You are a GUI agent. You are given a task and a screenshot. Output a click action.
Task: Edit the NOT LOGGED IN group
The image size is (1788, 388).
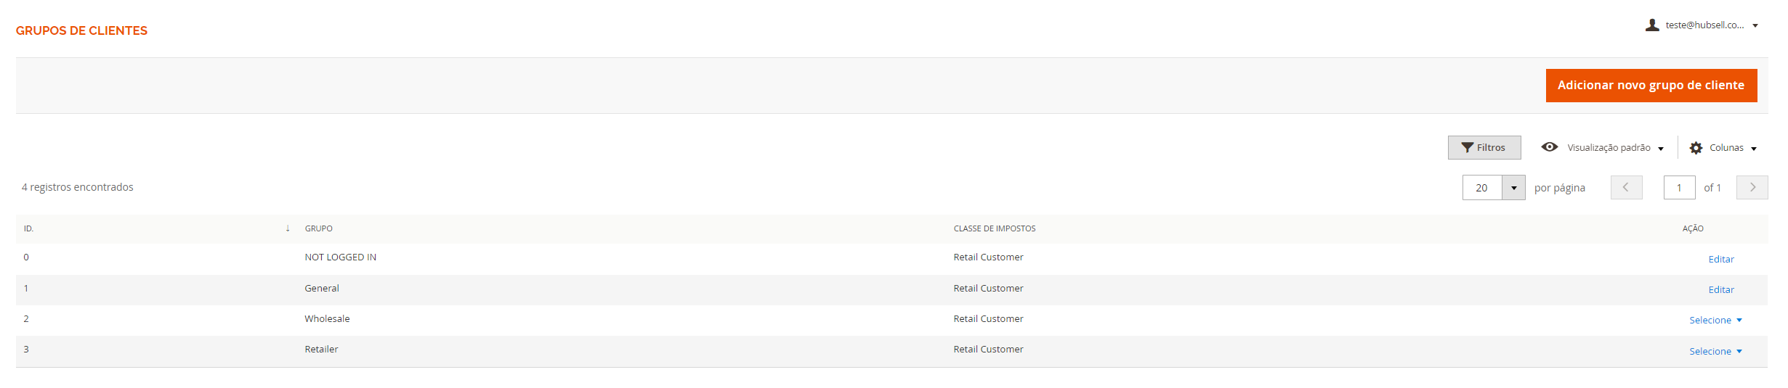pos(1720,260)
